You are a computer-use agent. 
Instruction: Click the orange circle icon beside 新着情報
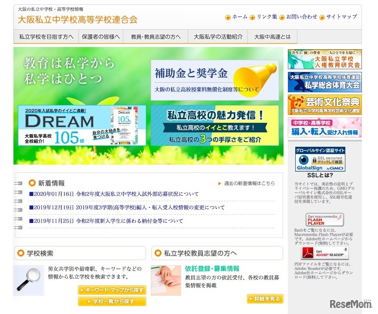[32, 183]
